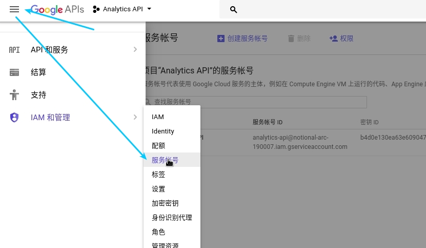Click the 项目"Analytics API"的服务帐号 heading
This screenshot has height=248, width=426.
pyautogui.click(x=200, y=71)
